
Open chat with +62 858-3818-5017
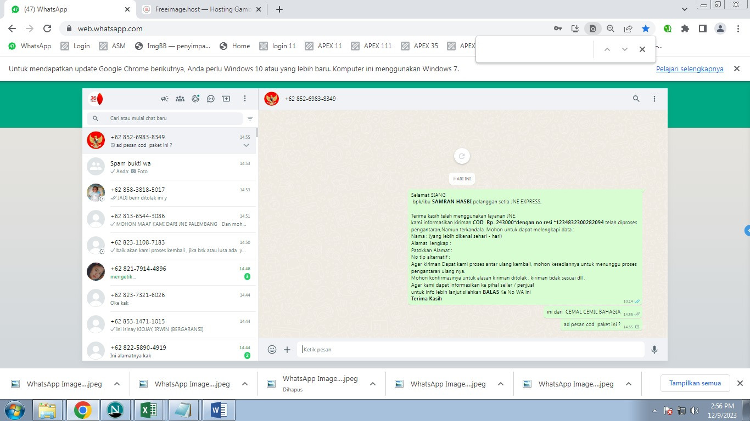(169, 194)
